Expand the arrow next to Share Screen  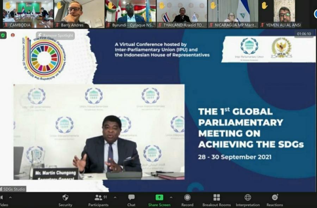tap(171, 197)
